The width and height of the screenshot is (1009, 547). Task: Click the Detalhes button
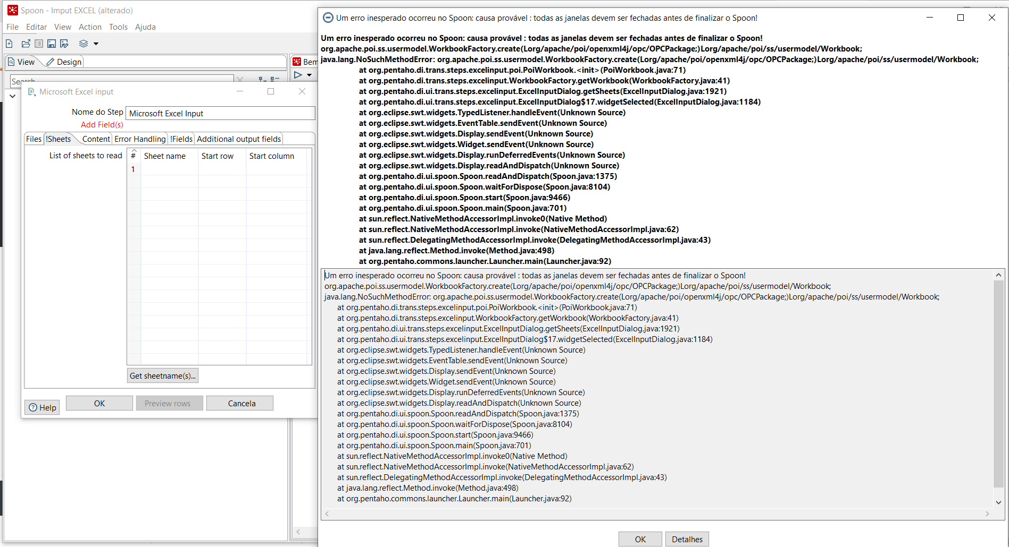687,539
